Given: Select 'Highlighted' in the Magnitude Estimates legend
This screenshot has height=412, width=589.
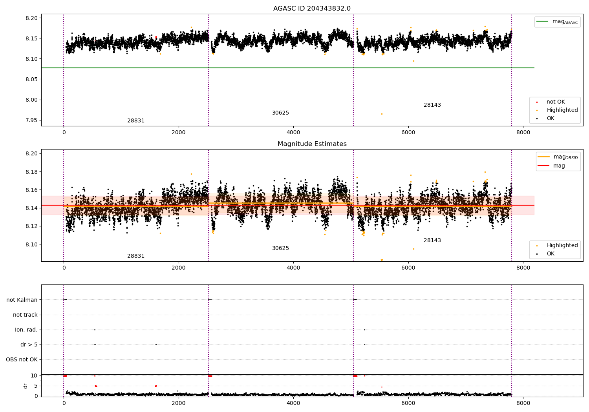Looking at the screenshot, I should tap(562, 246).
